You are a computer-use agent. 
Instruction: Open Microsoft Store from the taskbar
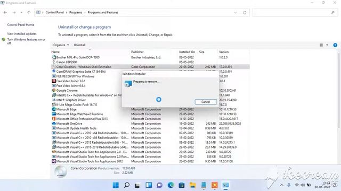pyautogui.click(x=182, y=185)
